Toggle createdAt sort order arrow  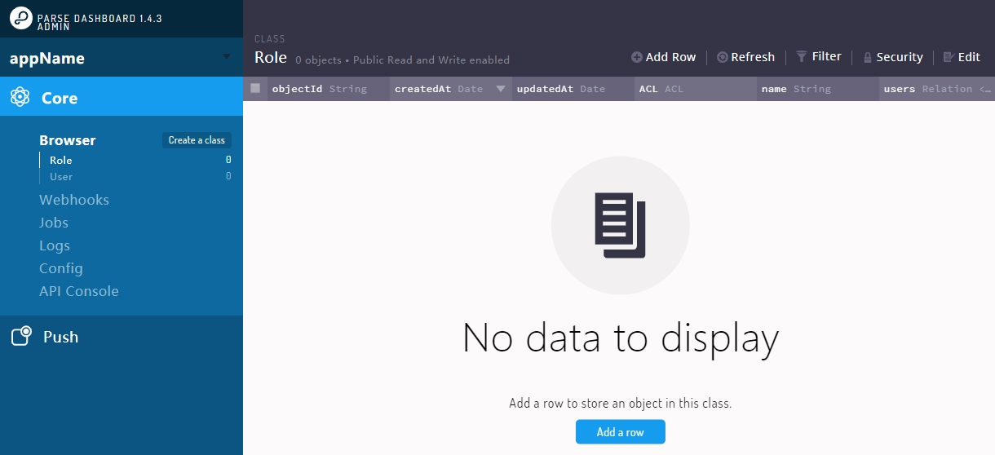click(x=501, y=89)
